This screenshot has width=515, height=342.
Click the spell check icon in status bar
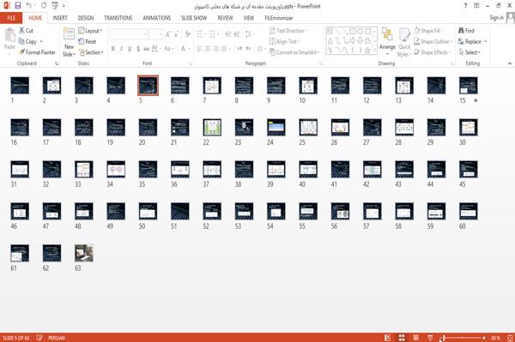(39, 338)
